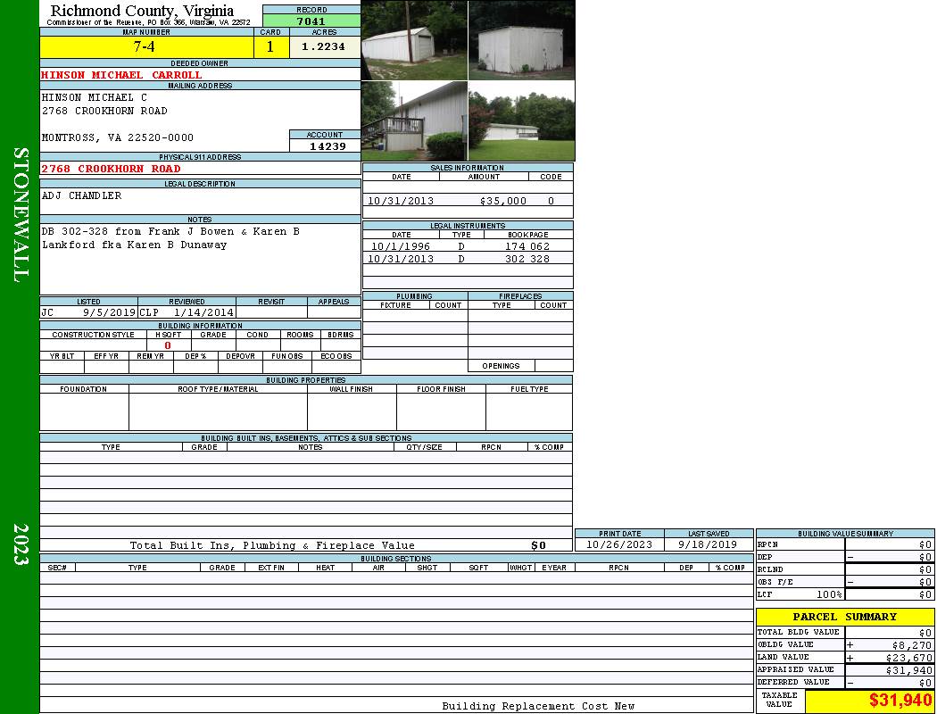Click the OBLDG value $8,270

(x=911, y=644)
